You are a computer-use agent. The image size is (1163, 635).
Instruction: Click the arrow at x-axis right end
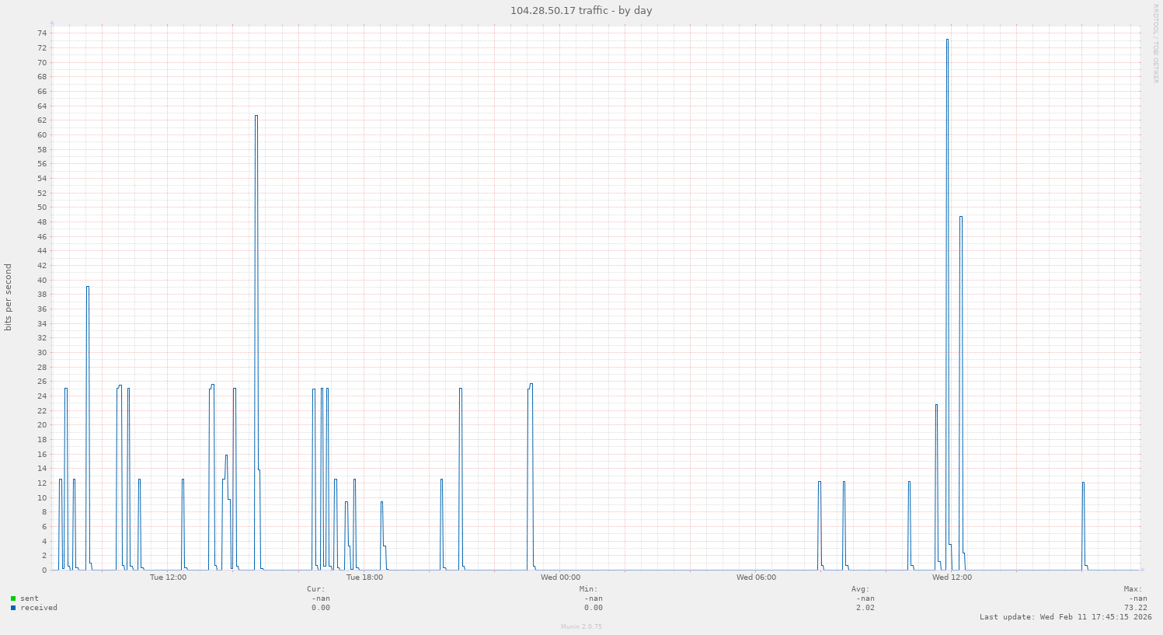(1141, 570)
